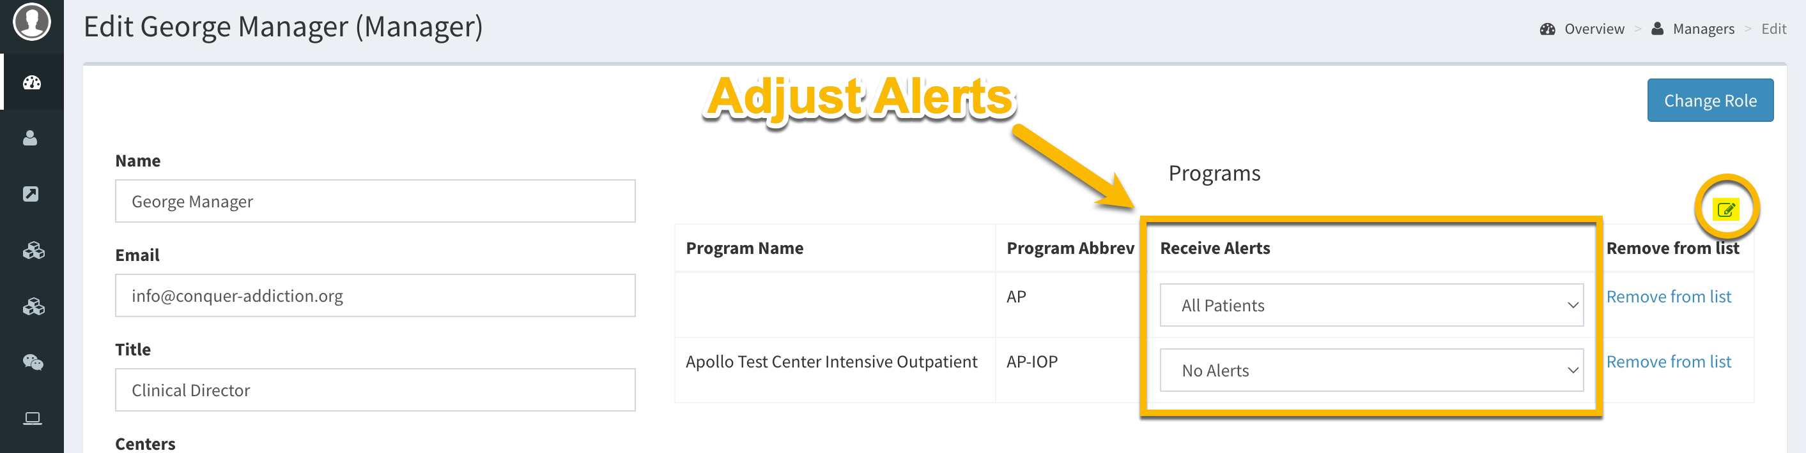Click the Change Role button
This screenshot has height=453, width=1806.
click(1710, 100)
